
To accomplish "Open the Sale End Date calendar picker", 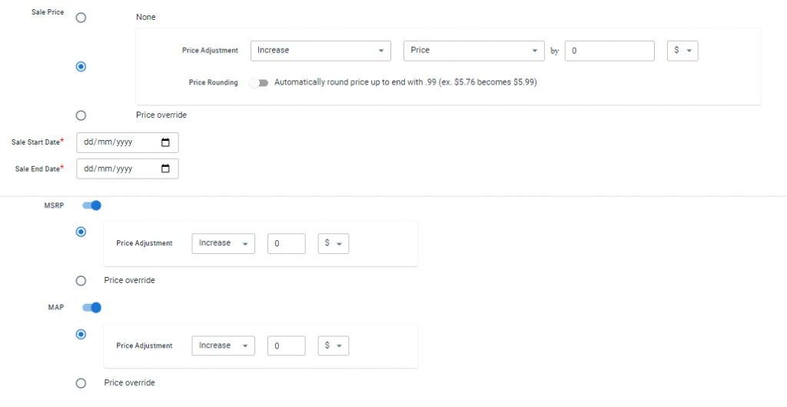I will (165, 168).
